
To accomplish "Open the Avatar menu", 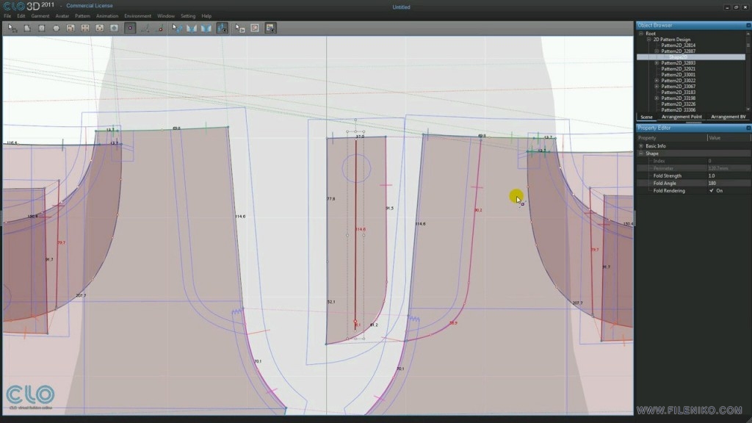I will (62, 16).
